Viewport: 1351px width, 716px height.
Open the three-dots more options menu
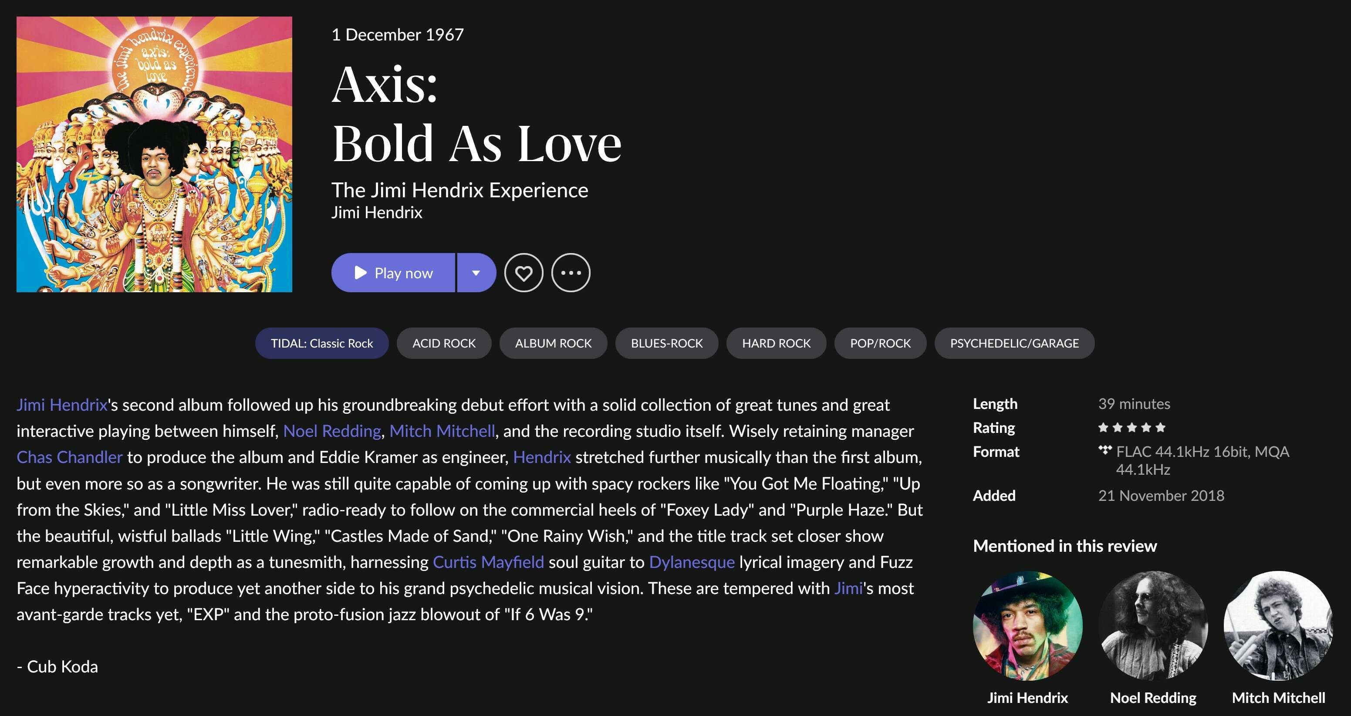tap(571, 273)
